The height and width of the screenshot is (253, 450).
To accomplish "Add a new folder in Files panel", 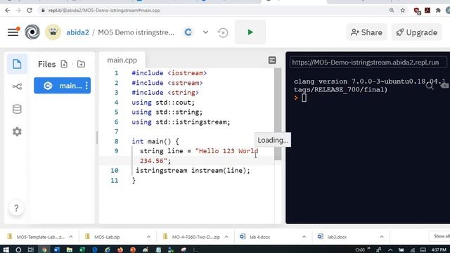I will [81, 64].
